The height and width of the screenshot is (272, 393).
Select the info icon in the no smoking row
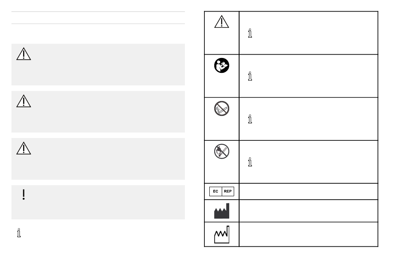250,119
